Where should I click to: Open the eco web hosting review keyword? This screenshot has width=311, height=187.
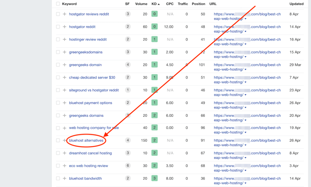pos(88,165)
